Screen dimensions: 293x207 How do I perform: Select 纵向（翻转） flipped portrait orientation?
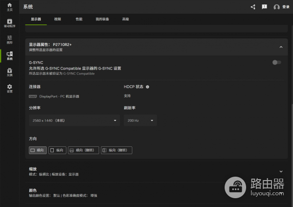(x=116, y=150)
